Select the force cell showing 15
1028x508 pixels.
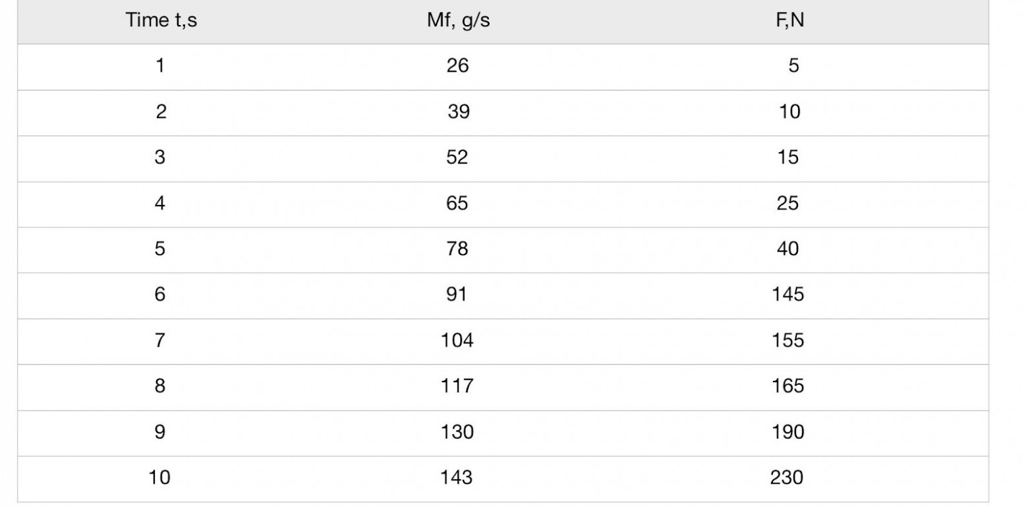click(787, 157)
